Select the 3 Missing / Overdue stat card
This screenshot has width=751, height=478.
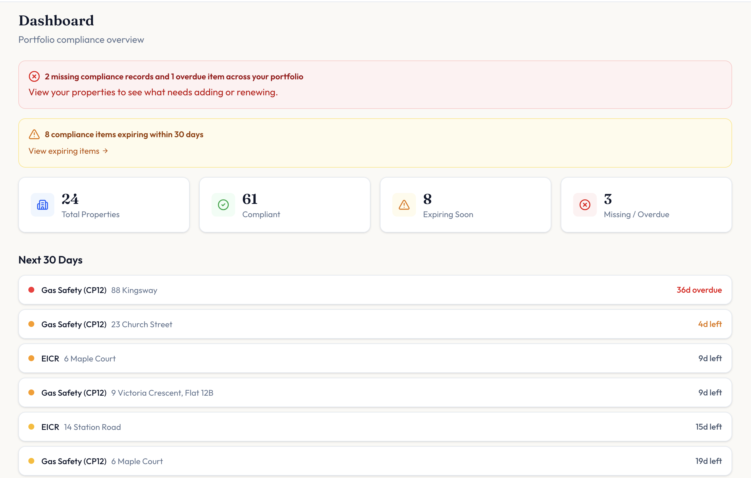click(x=646, y=205)
